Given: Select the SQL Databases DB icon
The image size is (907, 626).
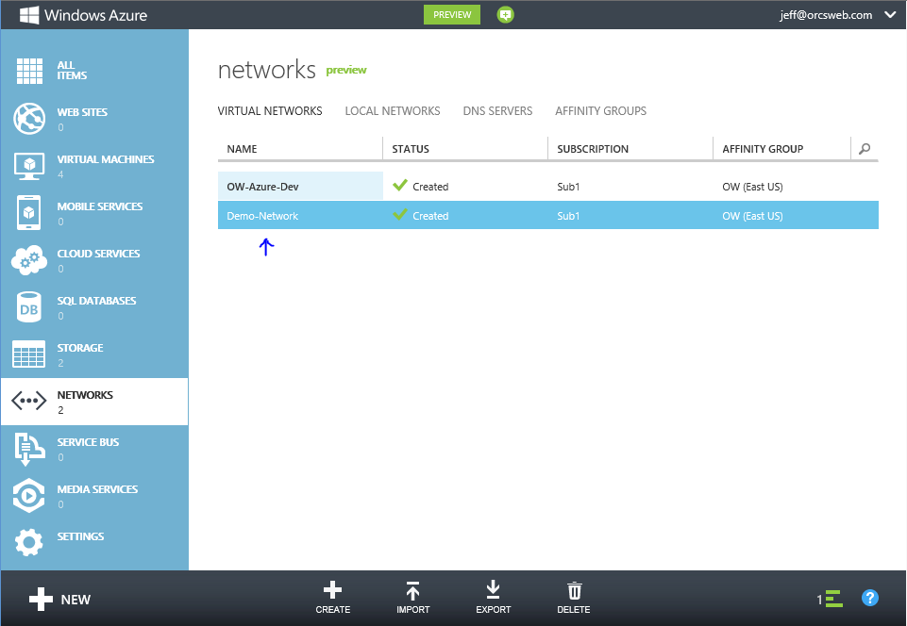Looking at the screenshot, I should pos(29,307).
